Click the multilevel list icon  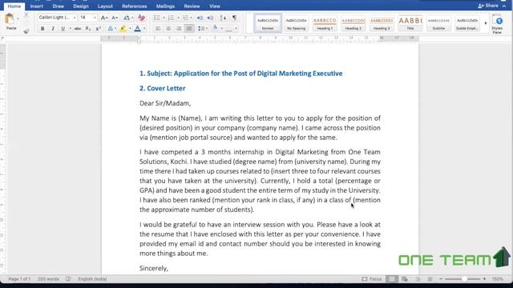[185, 18]
